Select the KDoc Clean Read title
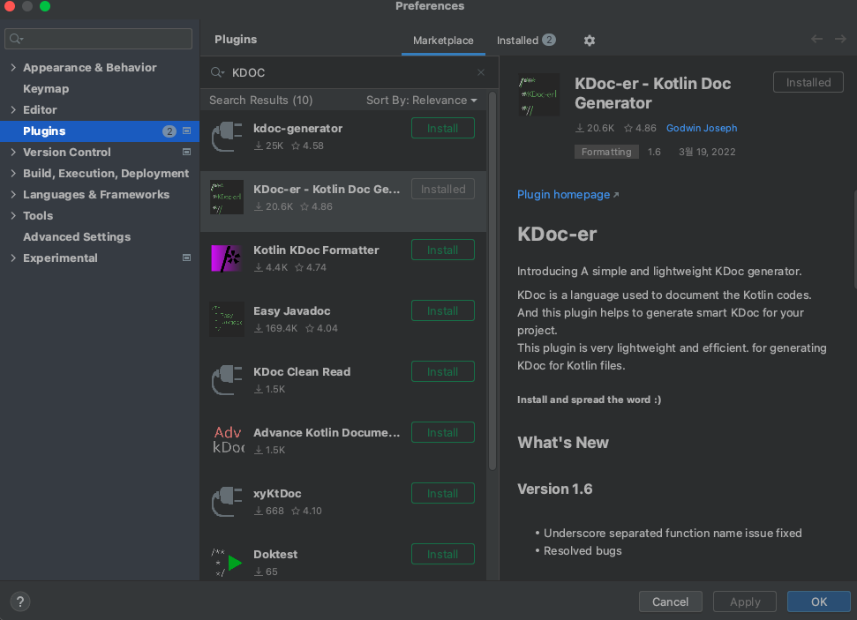This screenshot has width=857, height=620. click(302, 372)
